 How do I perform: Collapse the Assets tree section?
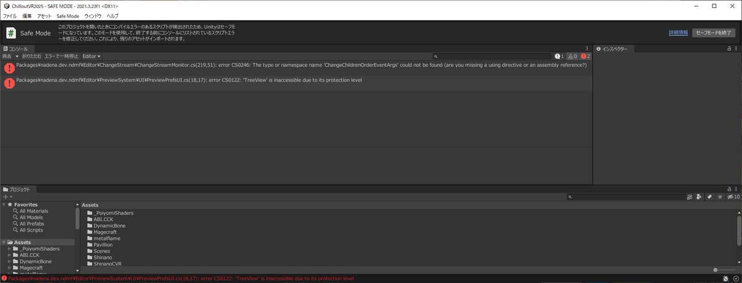coord(4,242)
